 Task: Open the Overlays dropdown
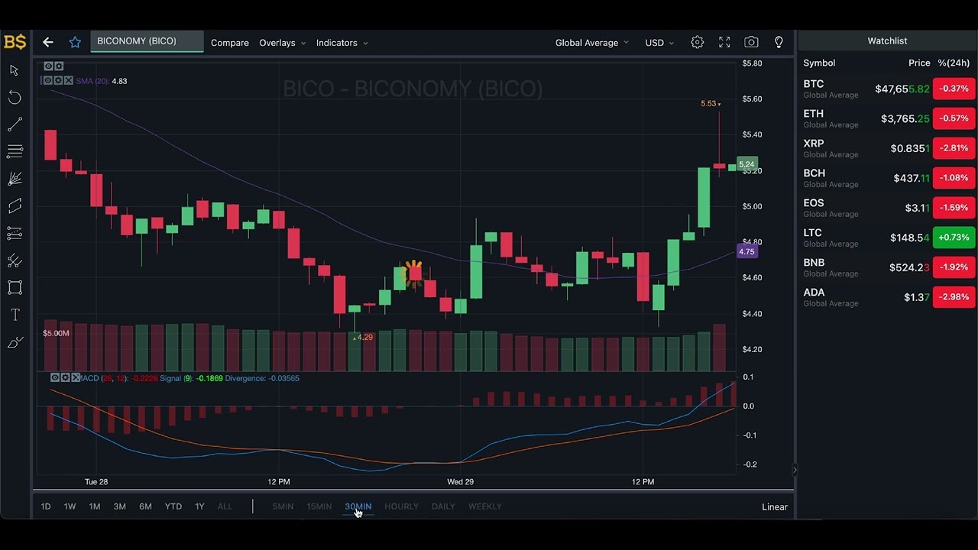coord(282,43)
